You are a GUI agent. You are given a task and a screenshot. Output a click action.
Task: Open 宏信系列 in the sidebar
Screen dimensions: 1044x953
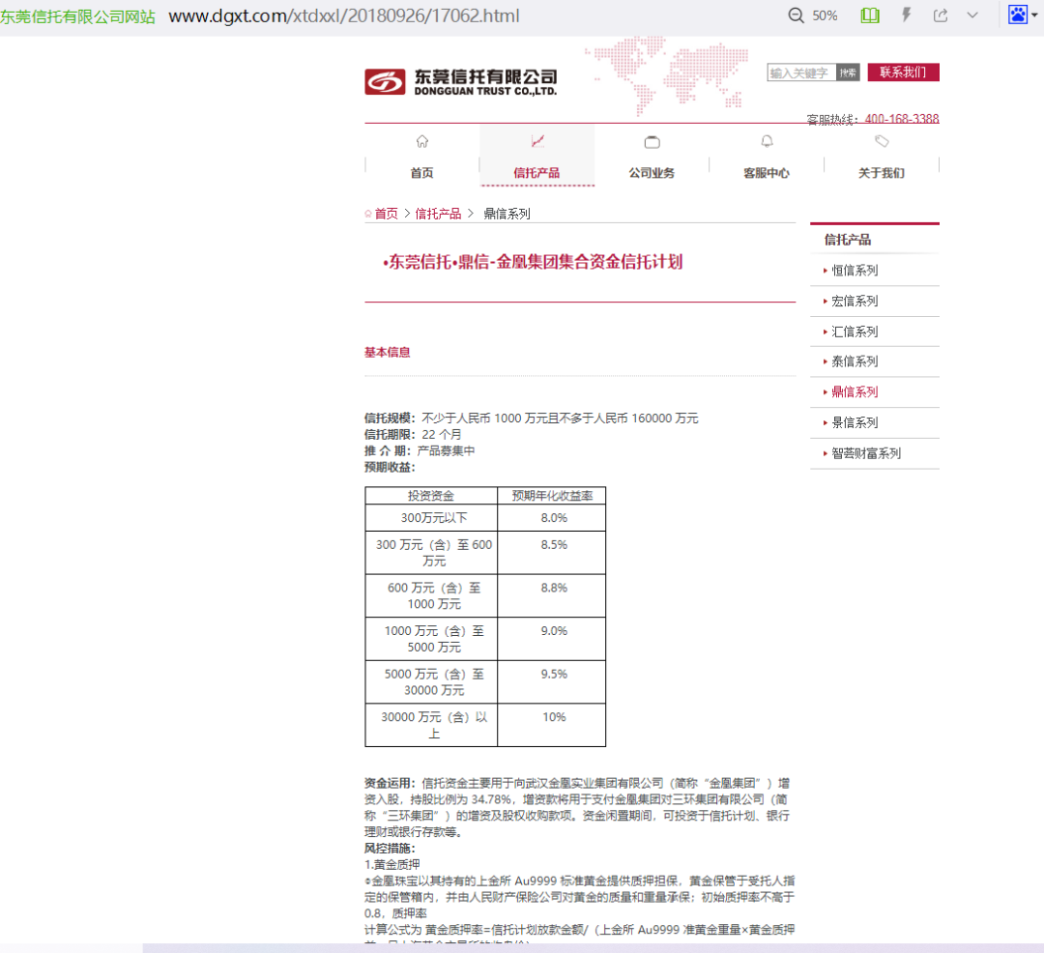click(855, 301)
